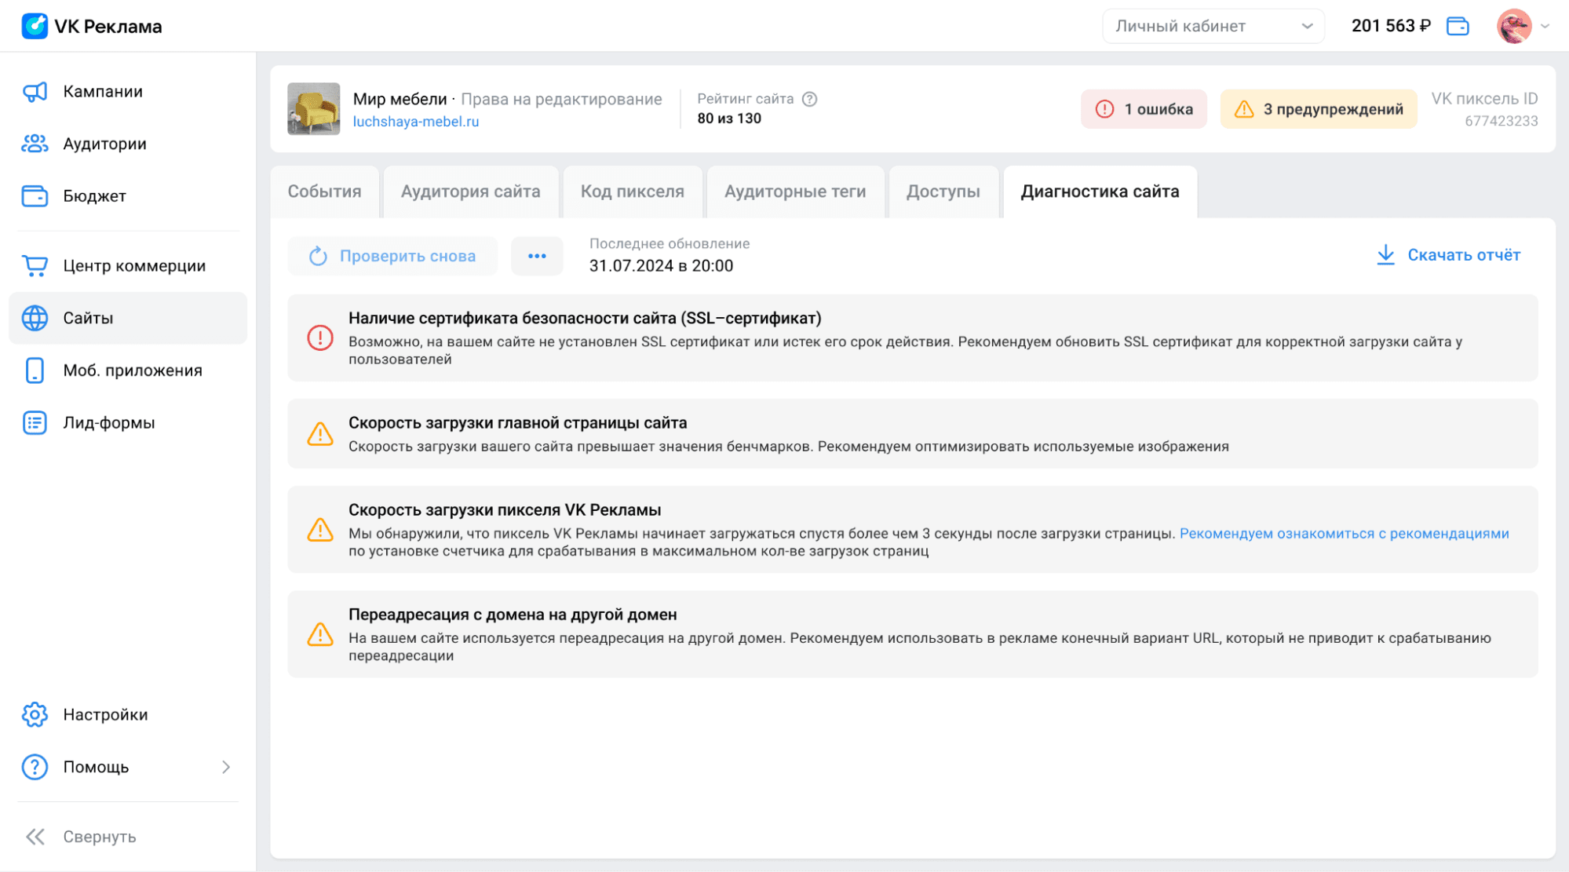Viewport: 1569px width, 872px height.
Task: Select Лид-формы menu item
Action: coord(128,423)
